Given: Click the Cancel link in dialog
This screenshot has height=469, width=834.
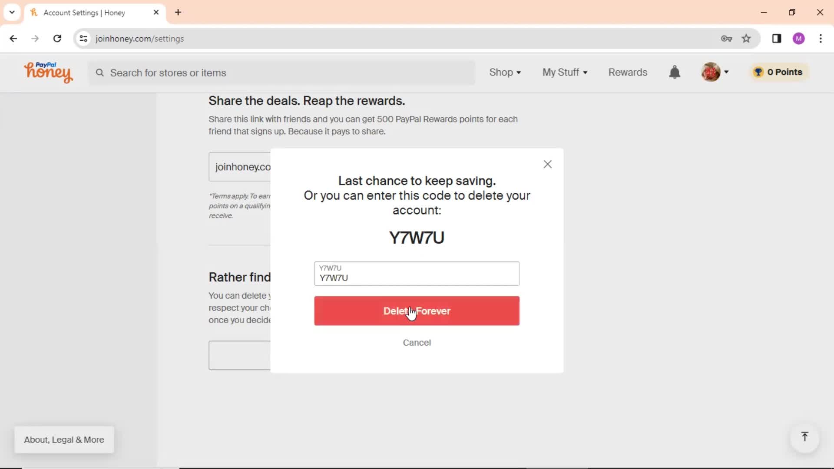Looking at the screenshot, I should (417, 343).
